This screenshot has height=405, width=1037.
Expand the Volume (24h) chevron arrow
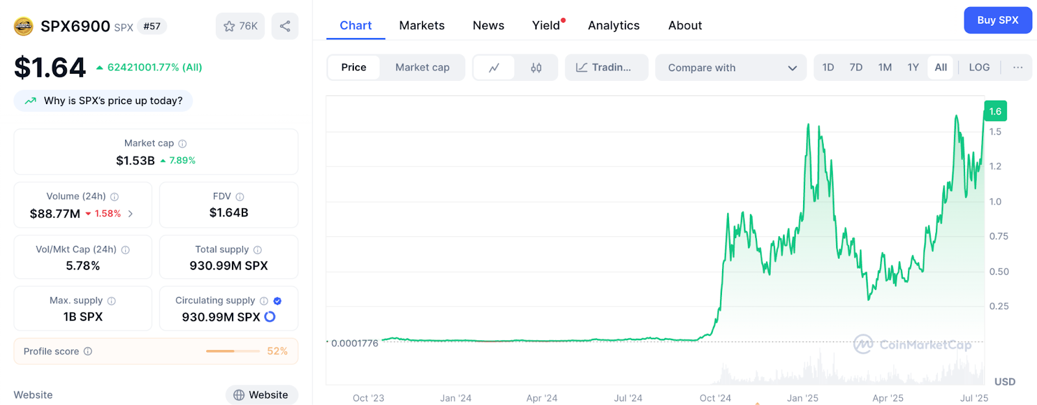130,213
